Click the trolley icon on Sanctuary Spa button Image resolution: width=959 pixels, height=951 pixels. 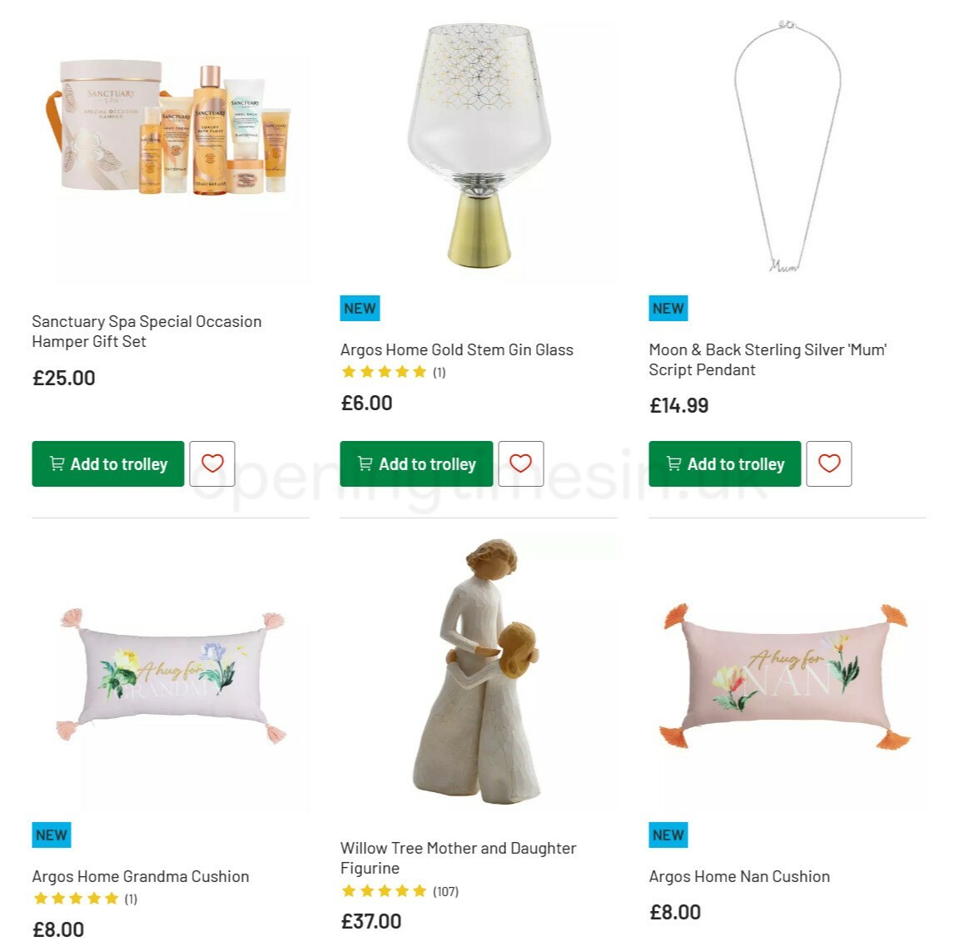(x=56, y=463)
